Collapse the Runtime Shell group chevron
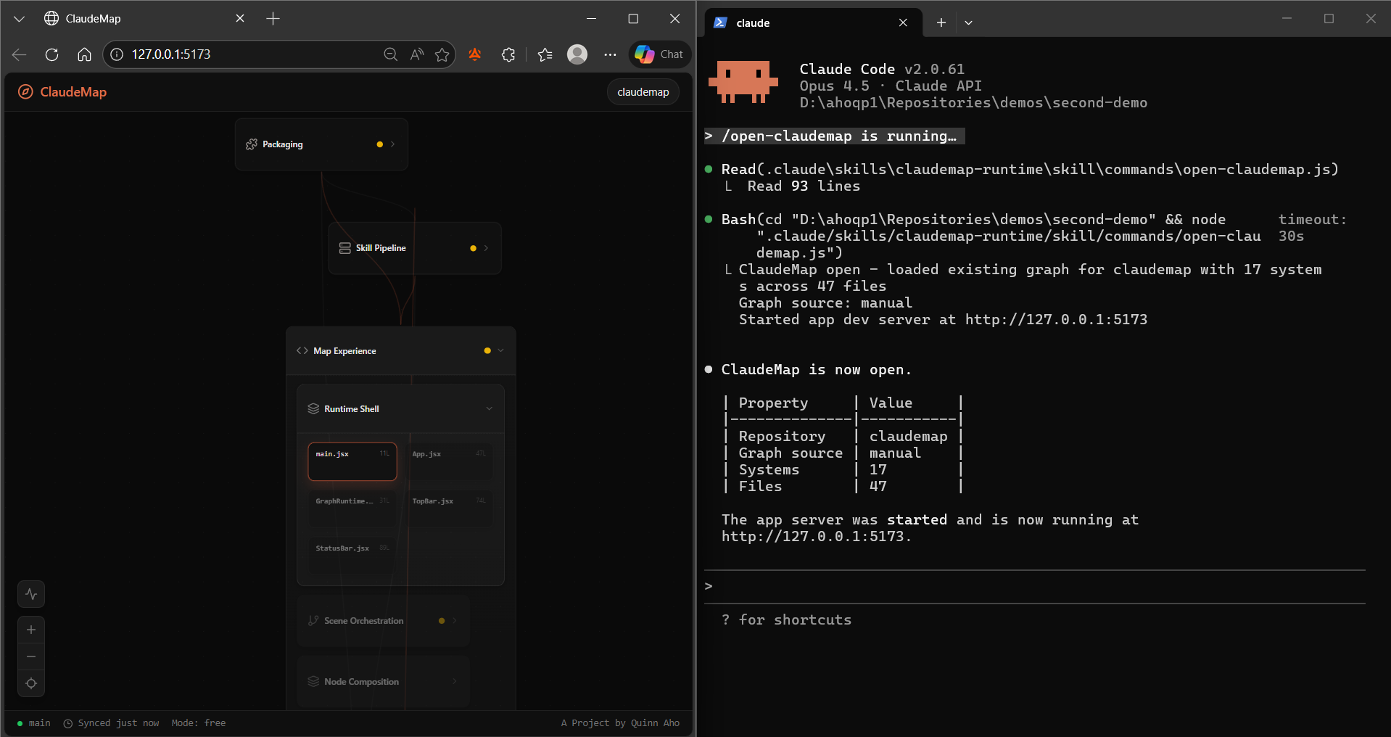This screenshot has height=737, width=1391. coord(489,408)
